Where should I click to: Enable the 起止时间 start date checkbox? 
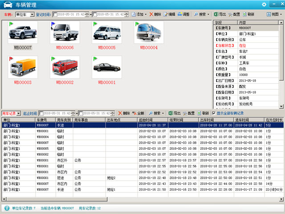[41, 113]
